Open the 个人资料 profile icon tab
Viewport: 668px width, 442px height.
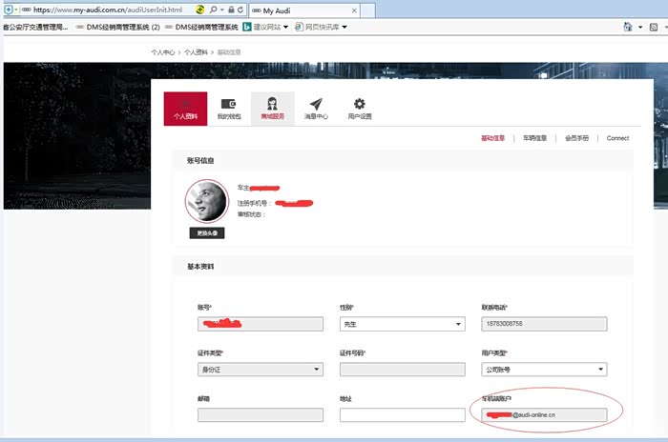click(x=185, y=109)
